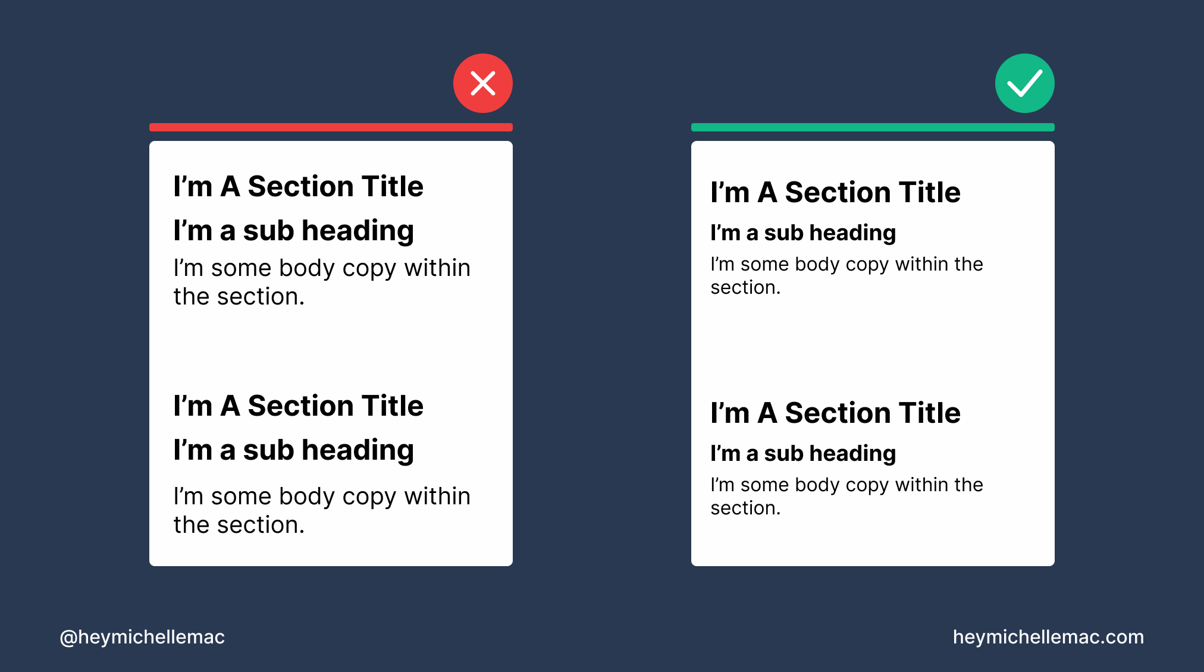Click bottom Section Title in left card
This screenshot has width=1204, height=672.
[298, 406]
